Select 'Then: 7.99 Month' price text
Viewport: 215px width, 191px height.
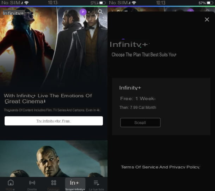pyautogui.click(x=138, y=107)
